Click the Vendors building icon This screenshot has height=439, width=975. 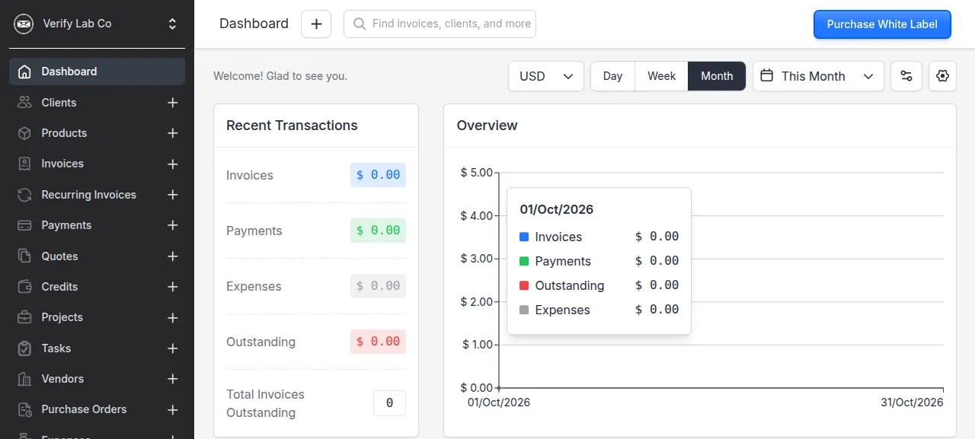24,379
